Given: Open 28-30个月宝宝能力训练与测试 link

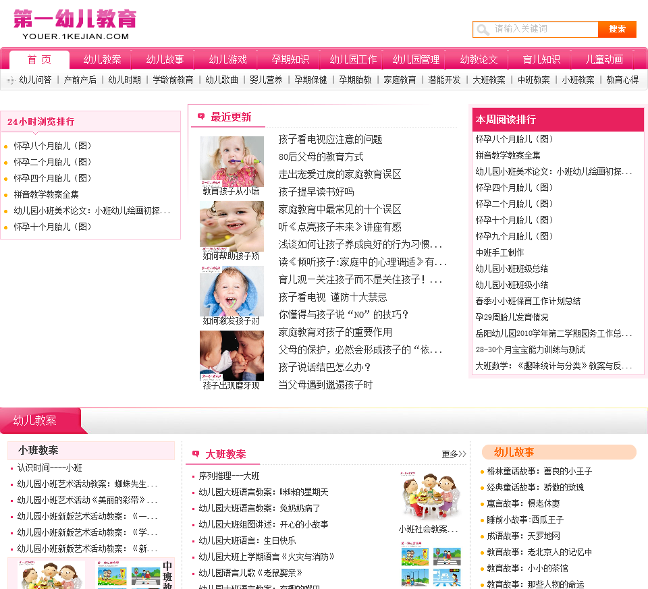Looking at the screenshot, I should pyautogui.click(x=531, y=349).
